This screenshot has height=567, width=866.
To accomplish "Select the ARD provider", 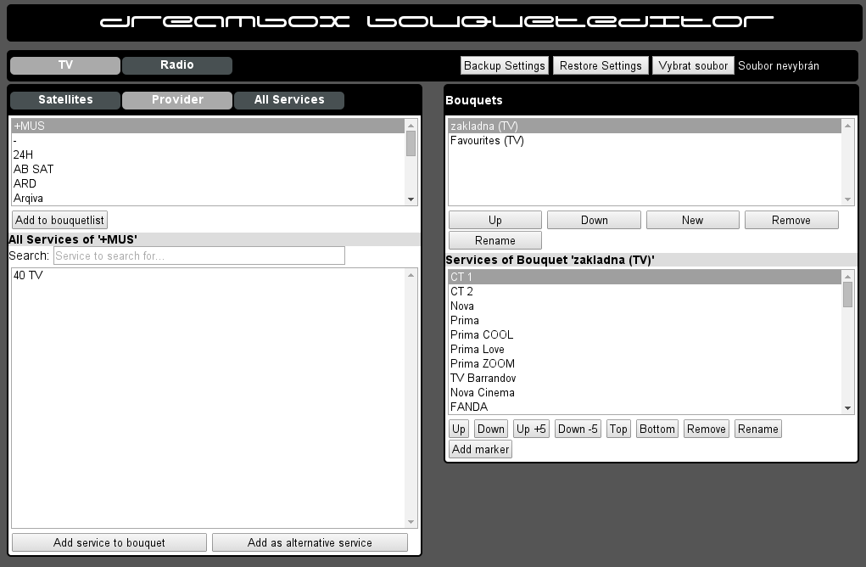I will [208, 183].
